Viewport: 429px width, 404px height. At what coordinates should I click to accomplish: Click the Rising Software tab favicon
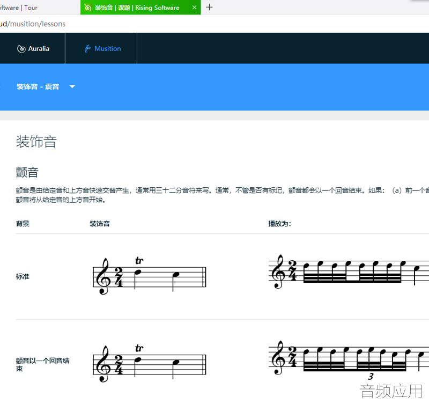(x=87, y=8)
